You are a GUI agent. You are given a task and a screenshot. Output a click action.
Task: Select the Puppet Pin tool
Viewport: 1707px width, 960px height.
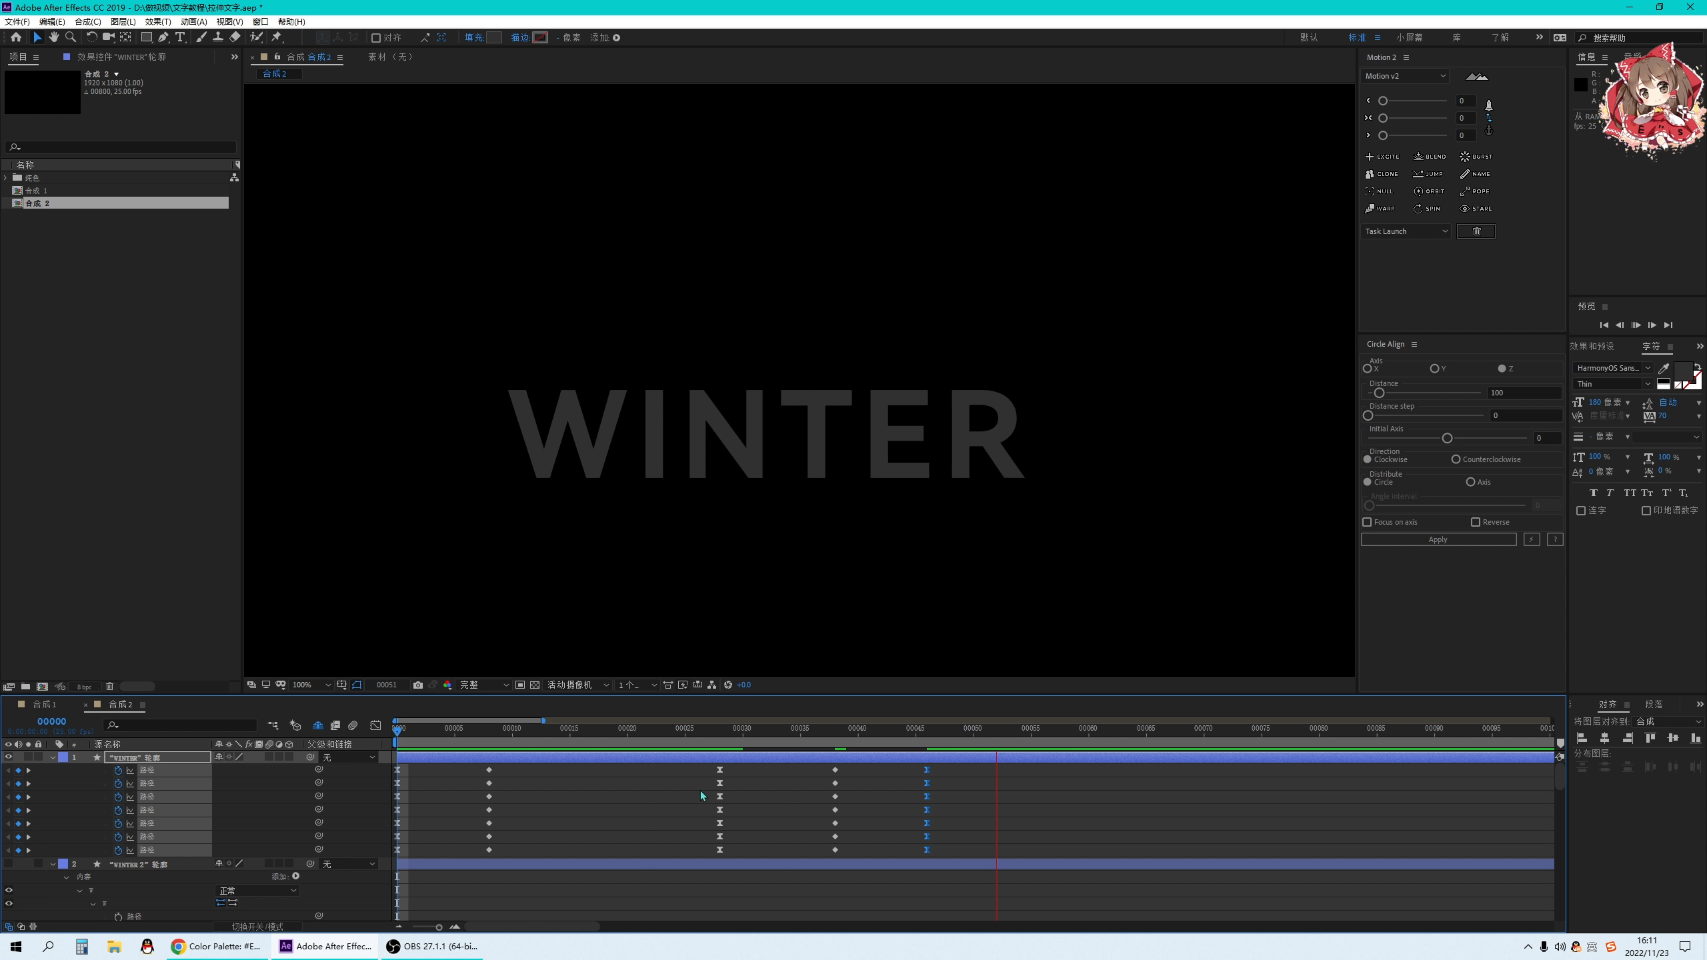pos(277,37)
